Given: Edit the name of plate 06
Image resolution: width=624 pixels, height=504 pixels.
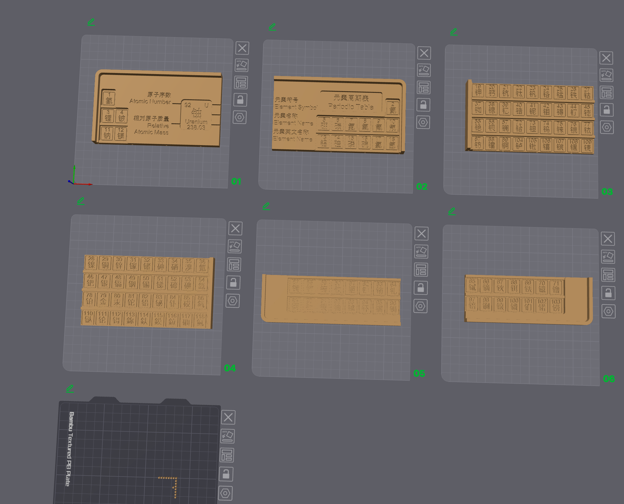Looking at the screenshot, I should tap(452, 211).
